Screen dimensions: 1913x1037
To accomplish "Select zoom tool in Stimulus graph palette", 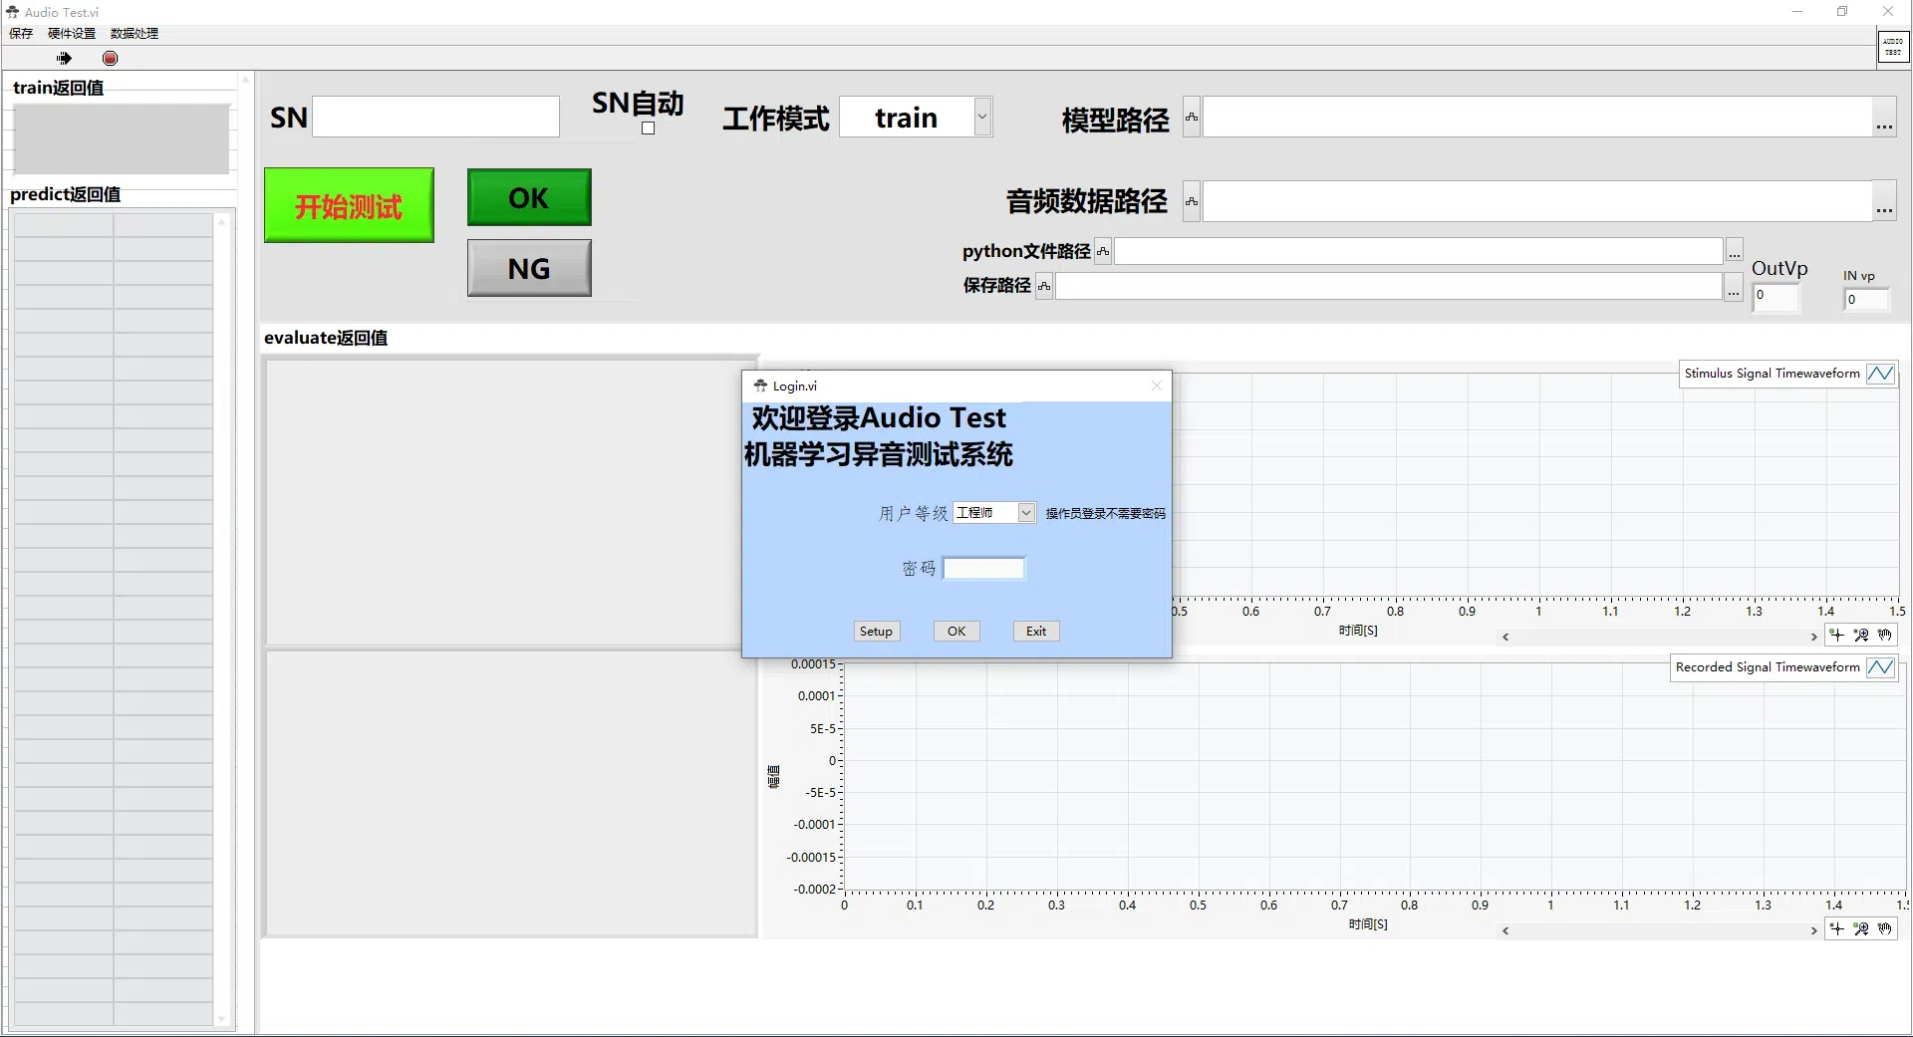I will click(x=1860, y=636).
